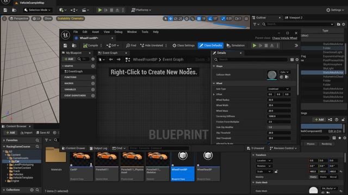Add new event dispatcher with plus icon
The width and height of the screenshot is (348, 195).
93,96
